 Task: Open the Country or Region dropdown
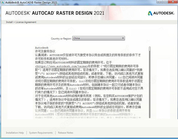click(99, 38)
